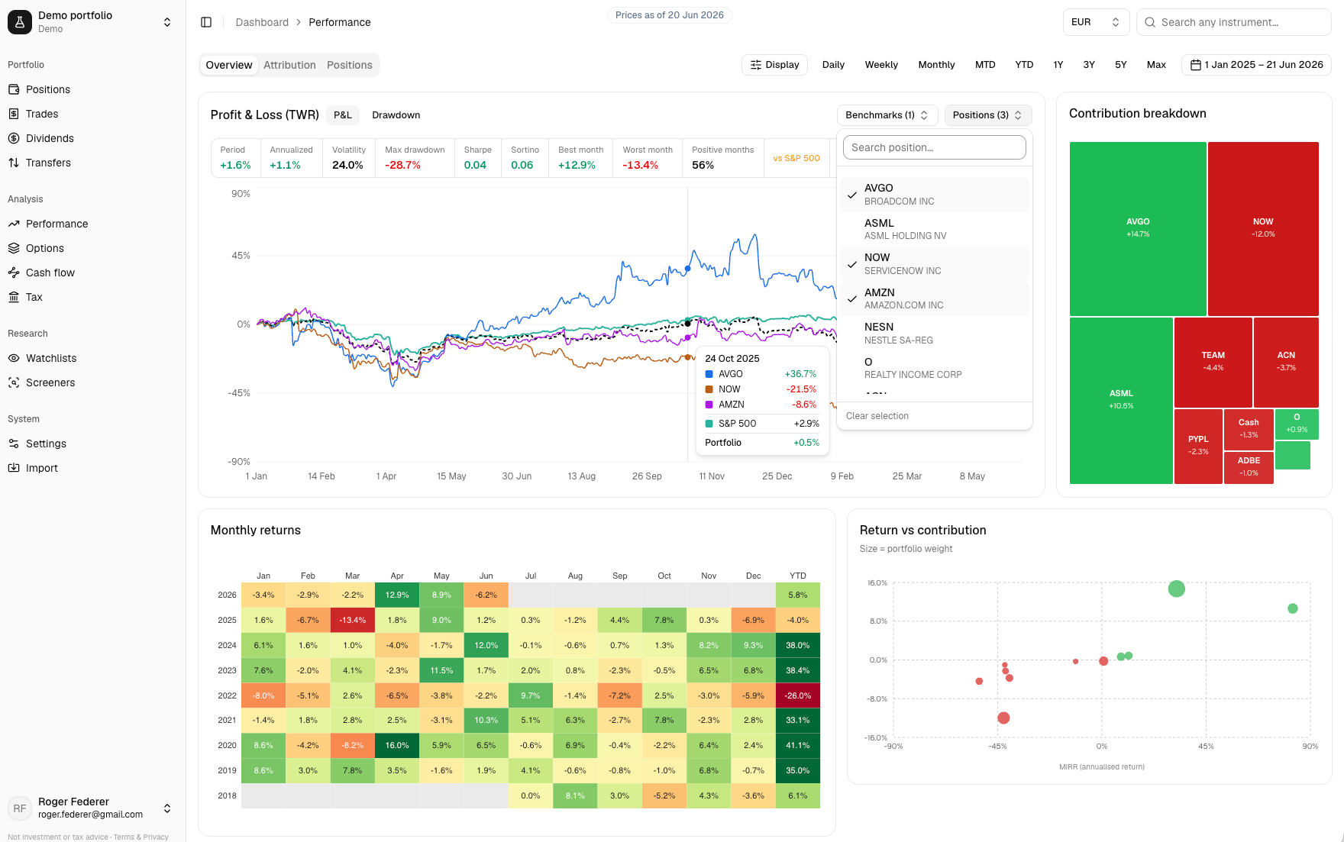Viewport: 1344px width, 842px height.
Task: Click Clear selection link
Action: [x=877, y=416]
